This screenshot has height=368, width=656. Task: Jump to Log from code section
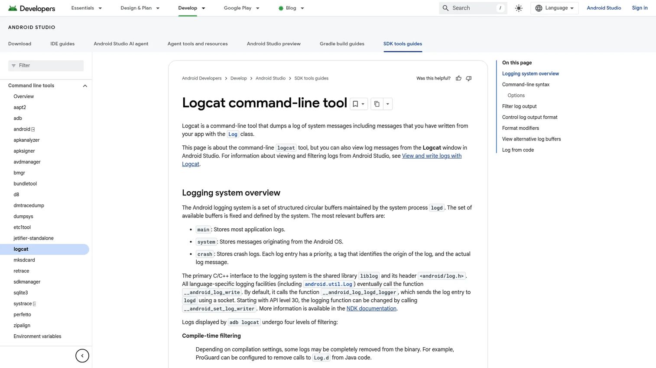pos(518,150)
